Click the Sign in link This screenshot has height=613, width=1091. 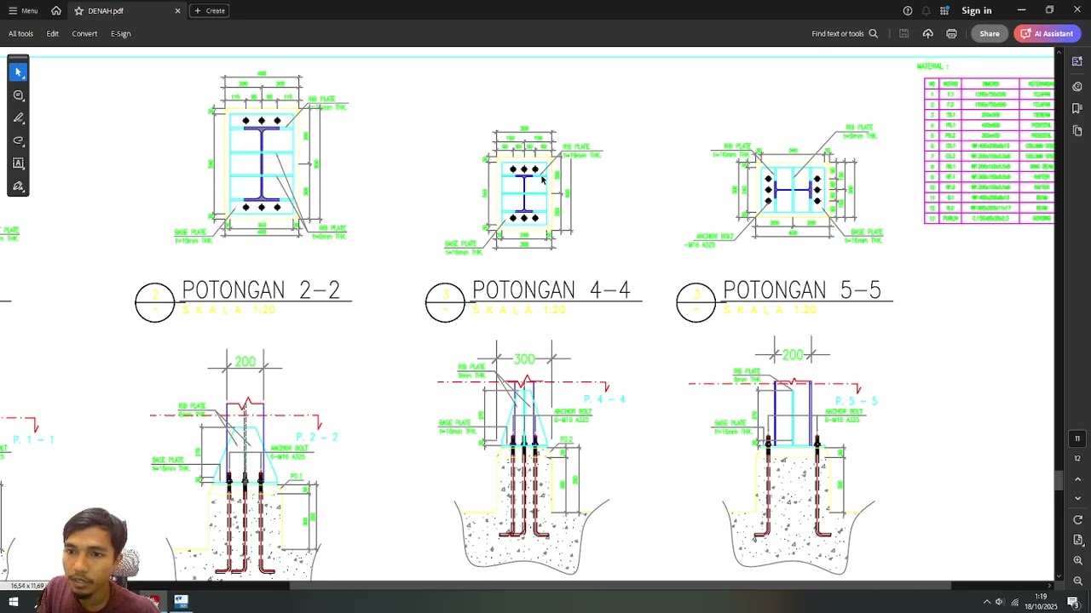point(977,11)
